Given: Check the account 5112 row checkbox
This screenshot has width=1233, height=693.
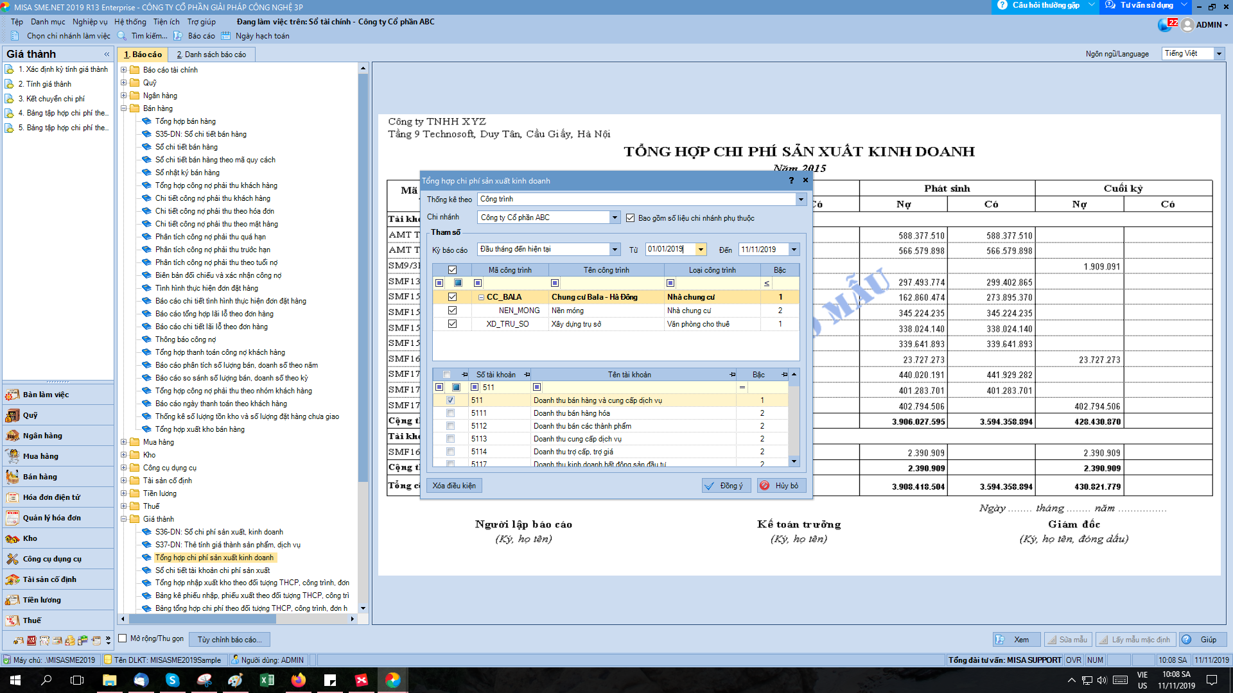Looking at the screenshot, I should click(x=450, y=426).
